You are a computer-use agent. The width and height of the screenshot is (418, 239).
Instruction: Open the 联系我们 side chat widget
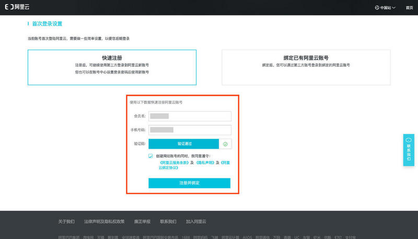409,150
